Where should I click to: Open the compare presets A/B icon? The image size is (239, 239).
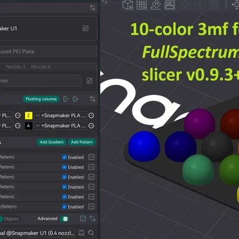[93, 219]
